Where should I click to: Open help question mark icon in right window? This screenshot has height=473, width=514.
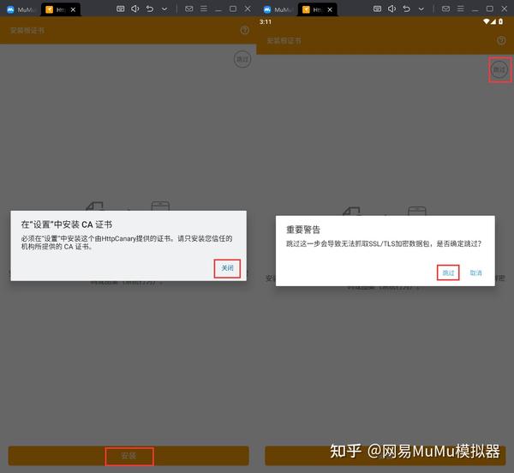[501, 40]
